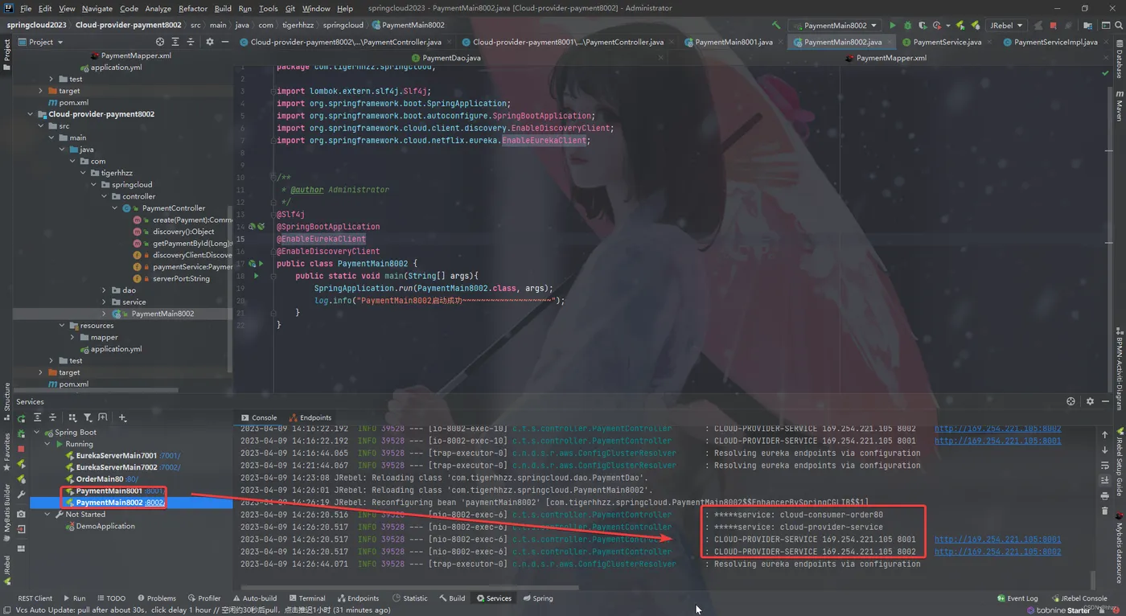The height and width of the screenshot is (616, 1126).
Task: Open the Problems tool window button
Action: click(x=157, y=598)
